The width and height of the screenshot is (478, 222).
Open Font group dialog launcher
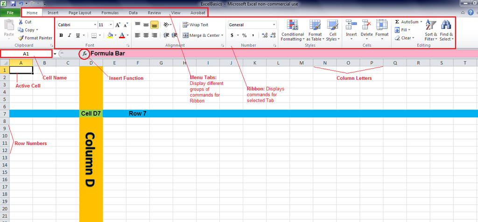(x=128, y=45)
